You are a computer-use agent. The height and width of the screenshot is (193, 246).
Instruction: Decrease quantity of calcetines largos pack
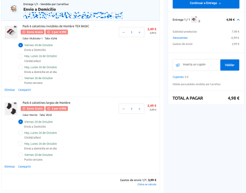click(123, 109)
